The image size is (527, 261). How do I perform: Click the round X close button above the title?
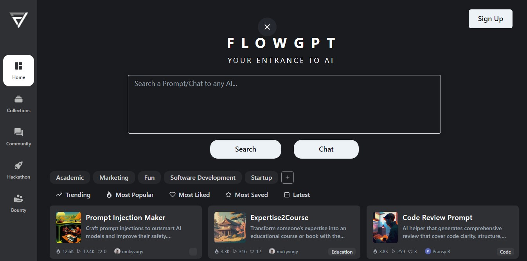pos(267,27)
